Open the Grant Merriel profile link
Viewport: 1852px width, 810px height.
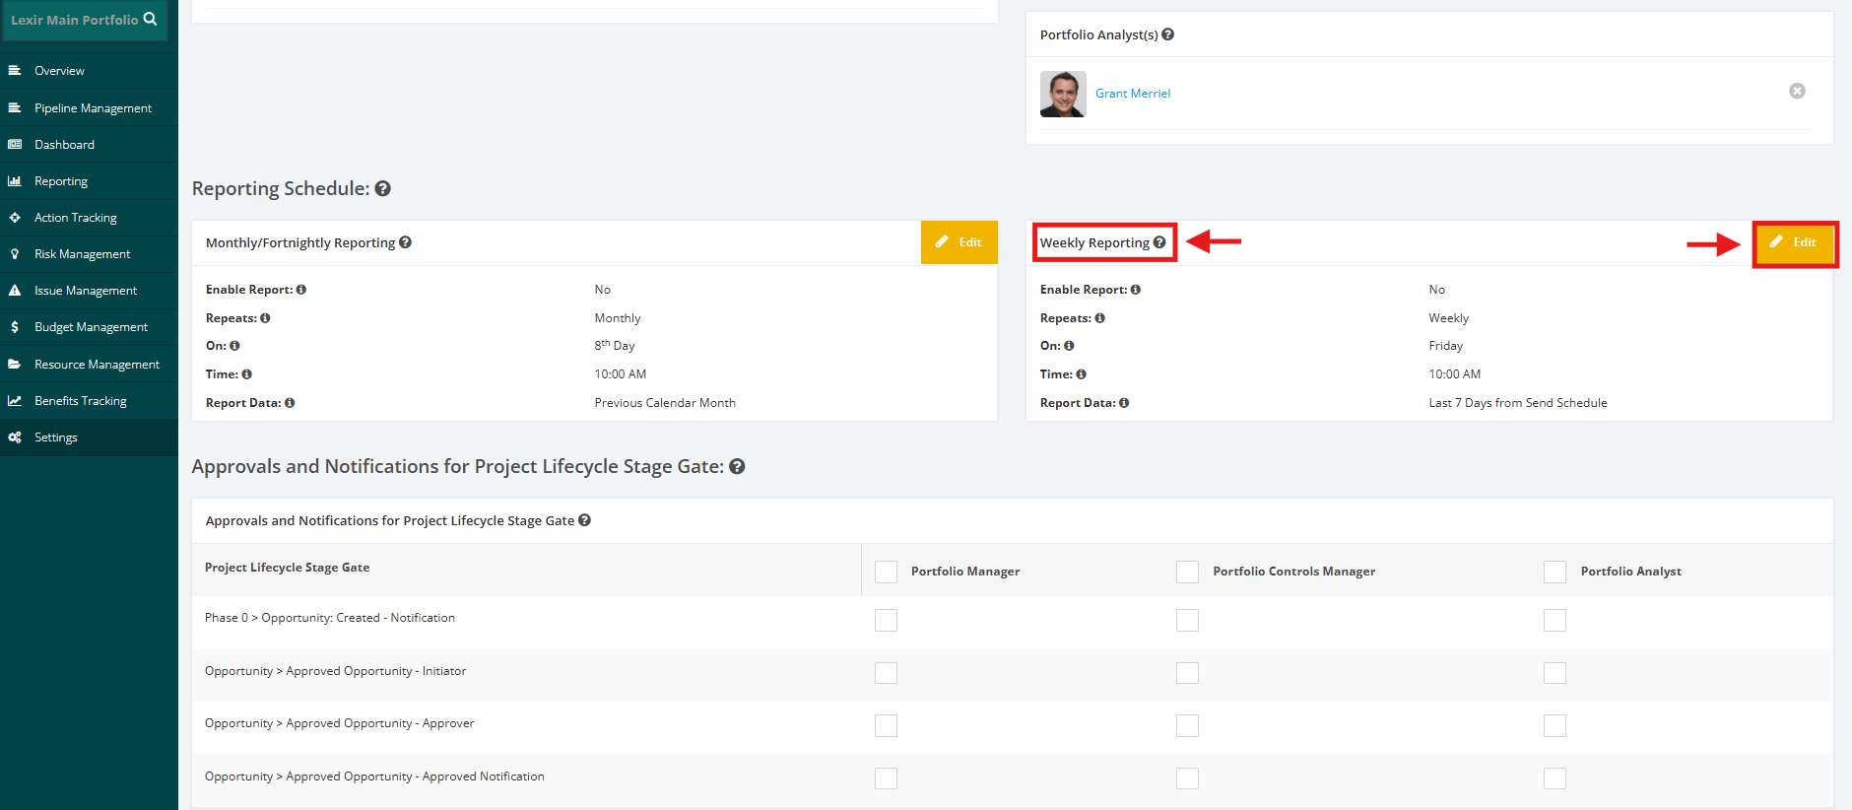1133,94
